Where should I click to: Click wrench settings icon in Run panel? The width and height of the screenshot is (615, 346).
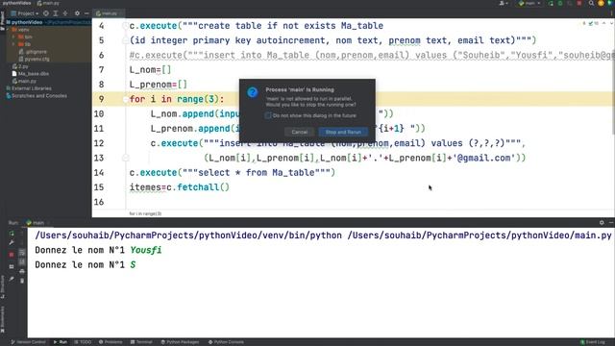click(12, 243)
